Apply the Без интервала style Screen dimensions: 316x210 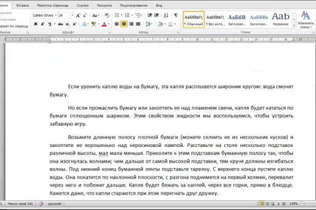coord(215,20)
